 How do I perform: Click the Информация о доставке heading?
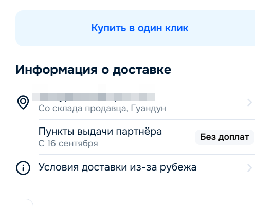[x=93, y=70]
